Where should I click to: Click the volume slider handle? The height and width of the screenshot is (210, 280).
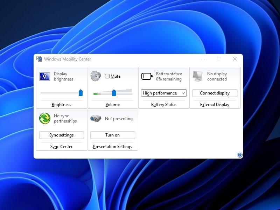[x=114, y=93]
